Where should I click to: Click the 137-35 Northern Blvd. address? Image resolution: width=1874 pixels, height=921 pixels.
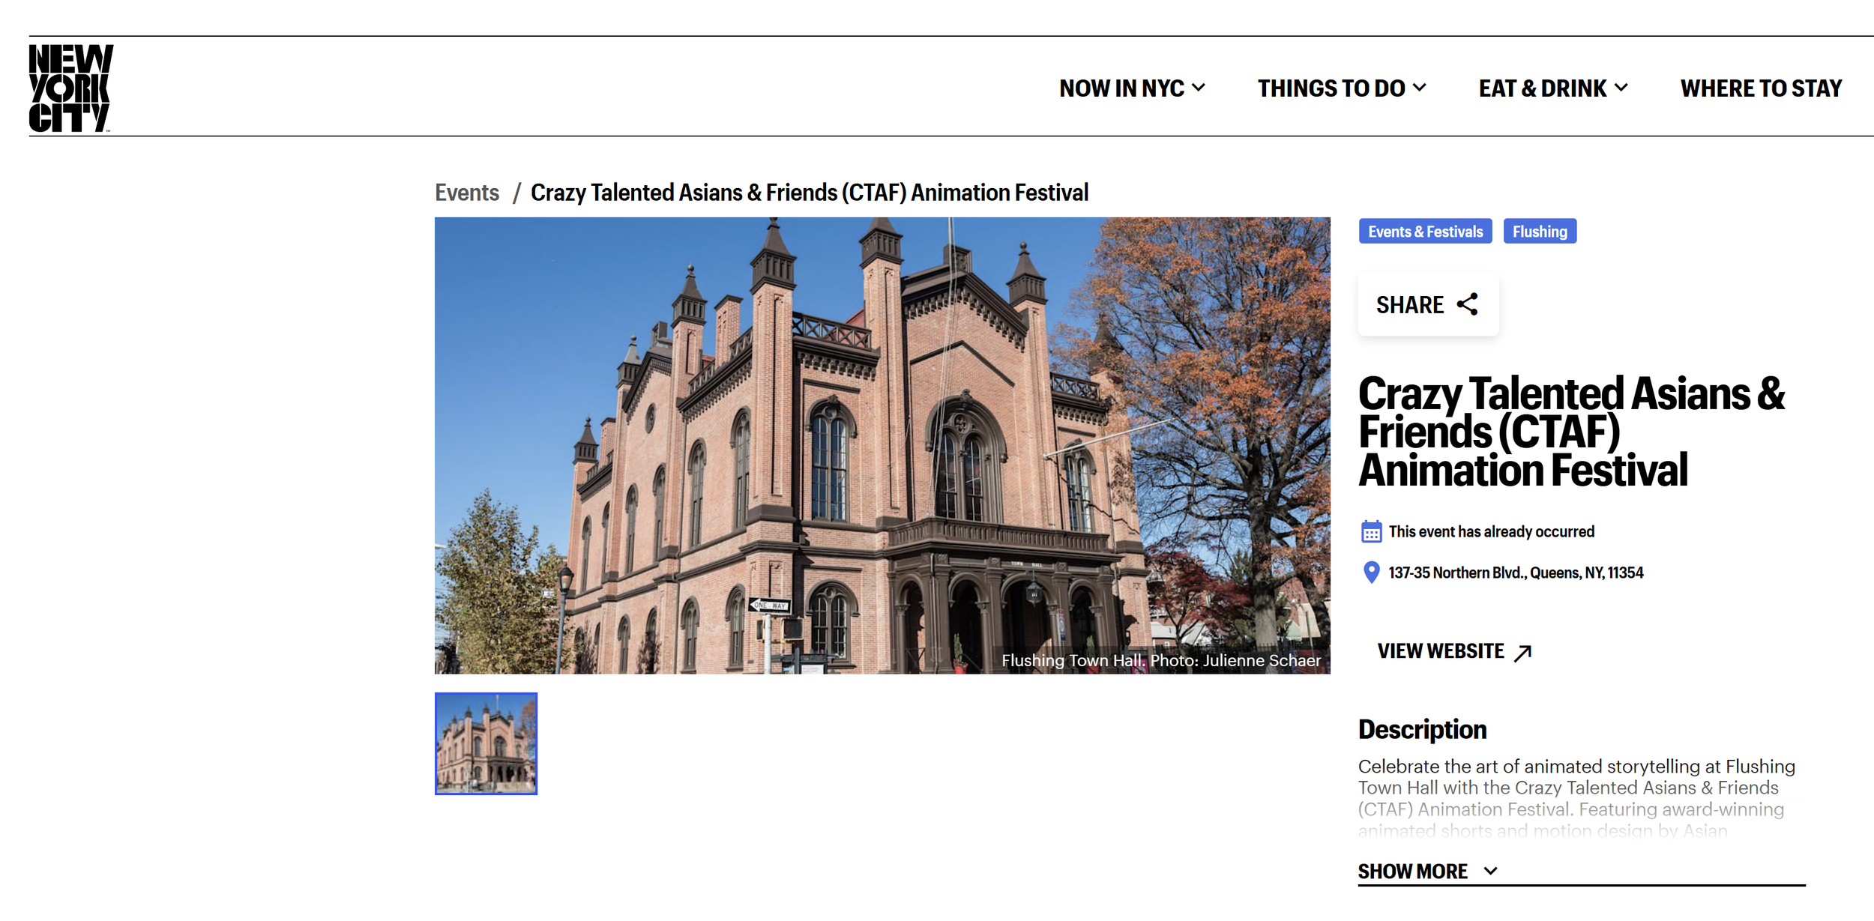click(x=1515, y=573)
